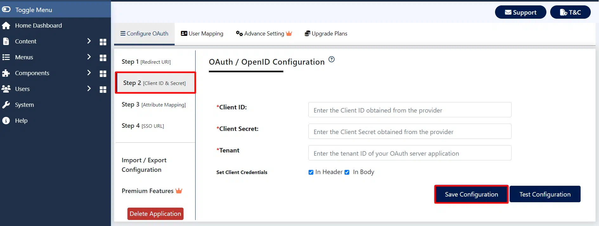Open the Users dashboard grid icon
Screen dimensions: 599x226
[x=103, y=89]
